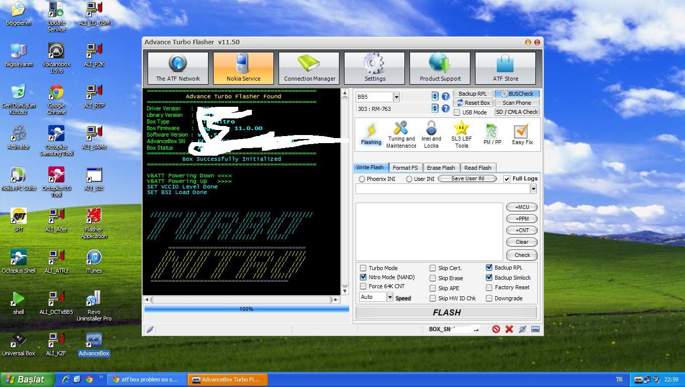Open iTunes desktop icon

(94, 261)
